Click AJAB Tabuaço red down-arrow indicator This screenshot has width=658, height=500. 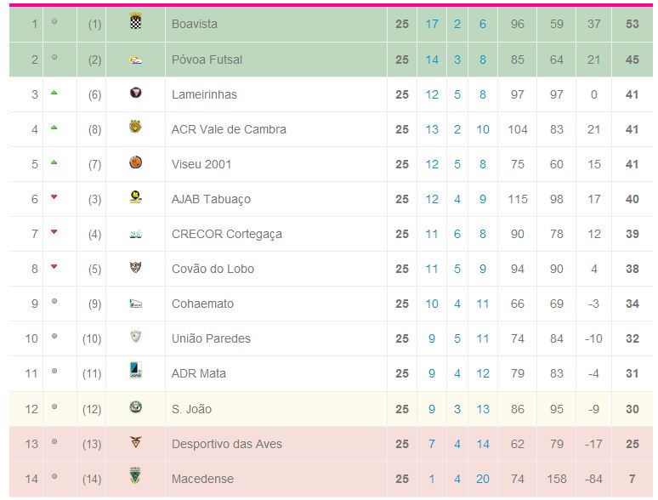point(54,197)
